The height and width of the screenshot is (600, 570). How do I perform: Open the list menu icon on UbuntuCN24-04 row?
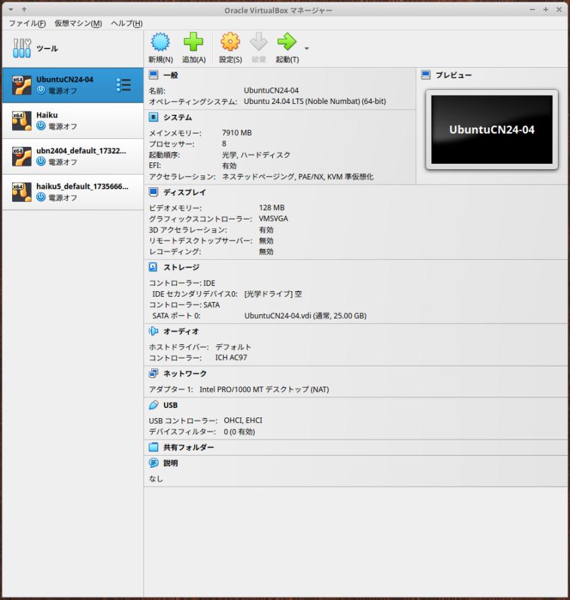(x=124, y=85)
